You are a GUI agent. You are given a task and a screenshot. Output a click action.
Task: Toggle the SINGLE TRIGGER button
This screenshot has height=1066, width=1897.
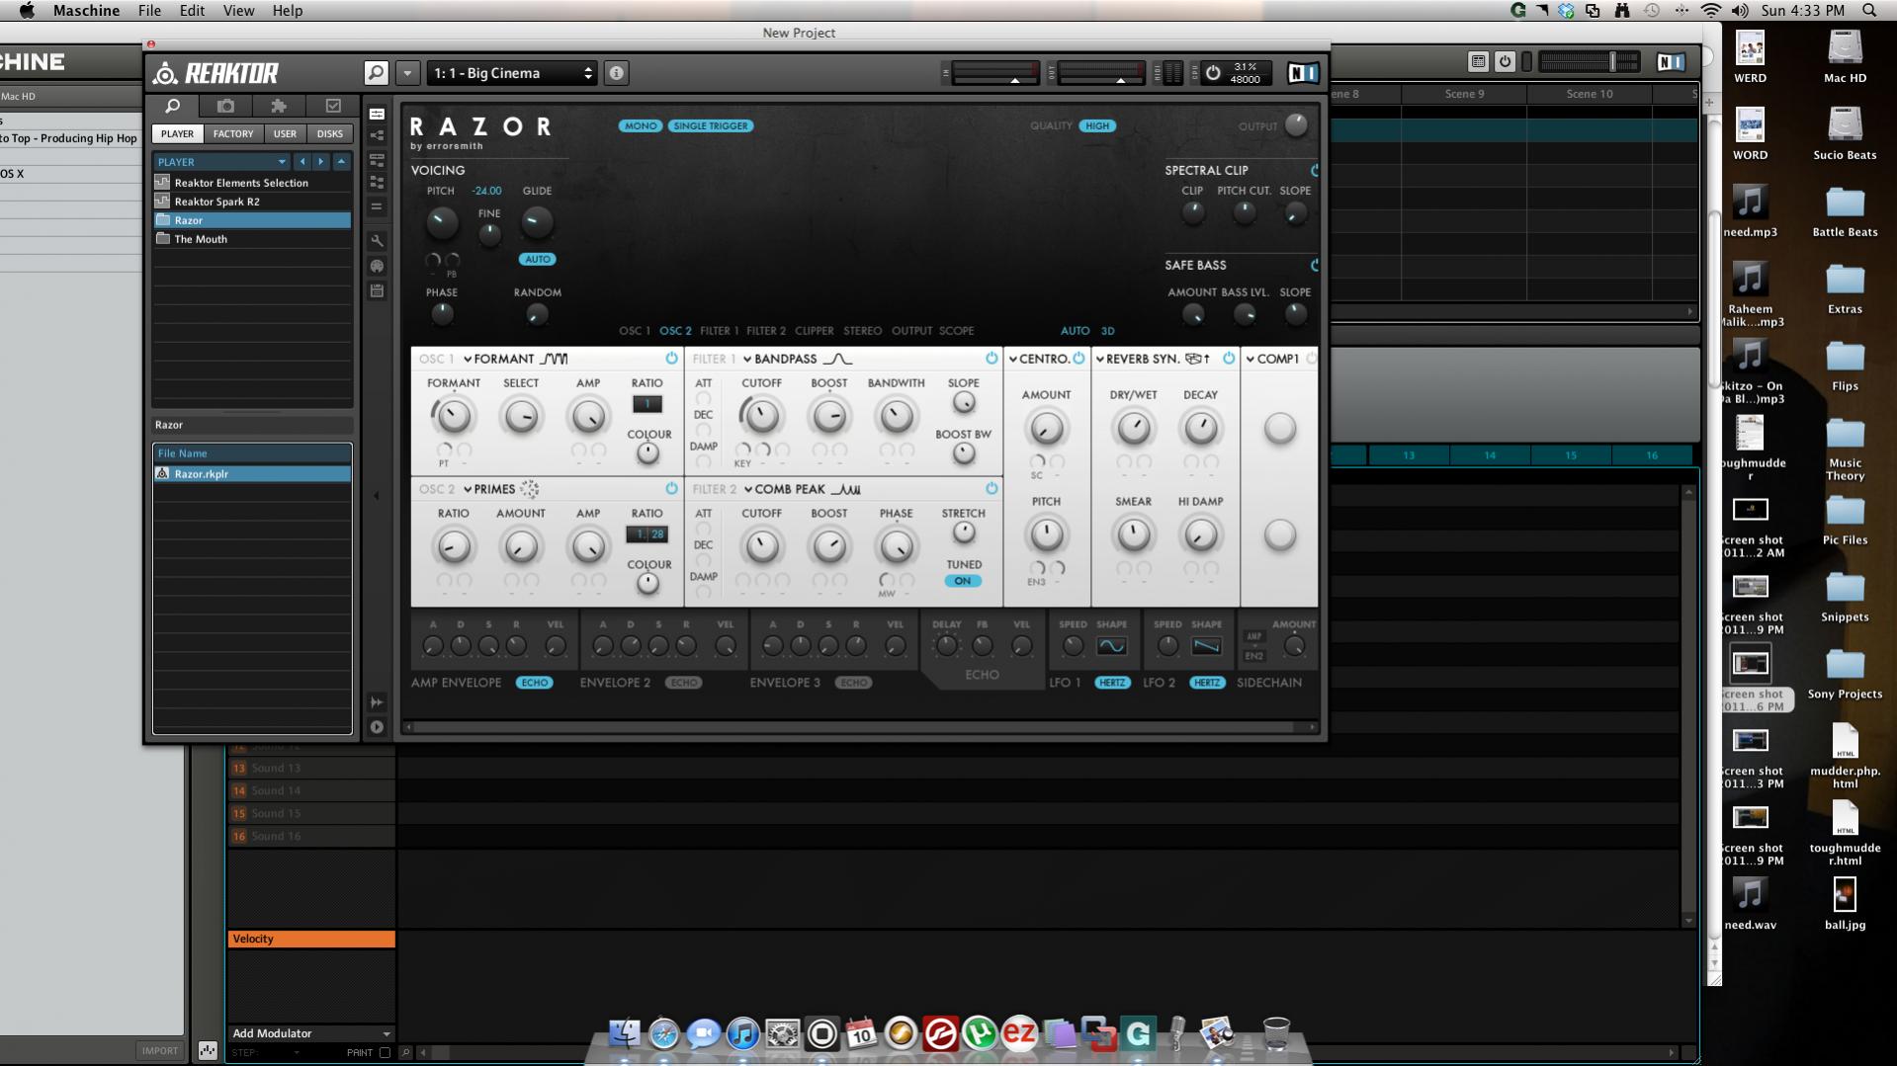(711, 125)
